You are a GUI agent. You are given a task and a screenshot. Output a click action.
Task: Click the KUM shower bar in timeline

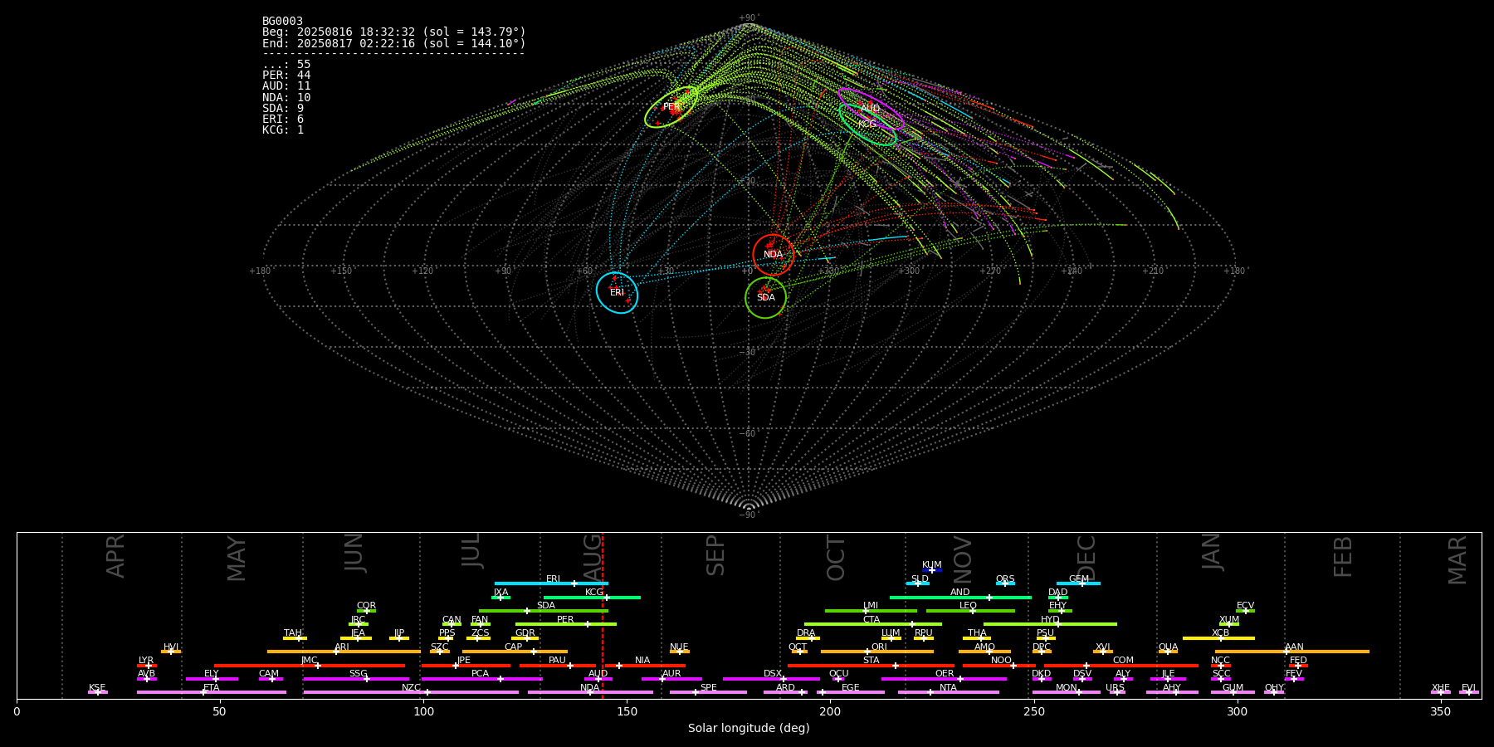[932, 570]
